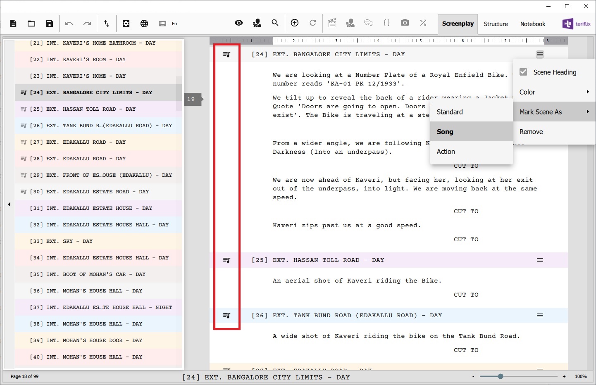Click the globe language icon
The height and width of the screenshot is (385, 596).
pyautogui.click(x=144, y=24)
